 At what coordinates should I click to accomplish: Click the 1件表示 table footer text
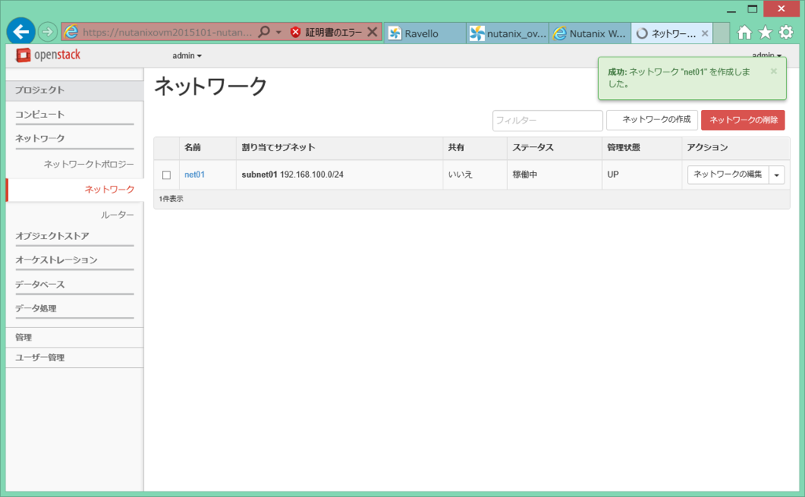171,199
